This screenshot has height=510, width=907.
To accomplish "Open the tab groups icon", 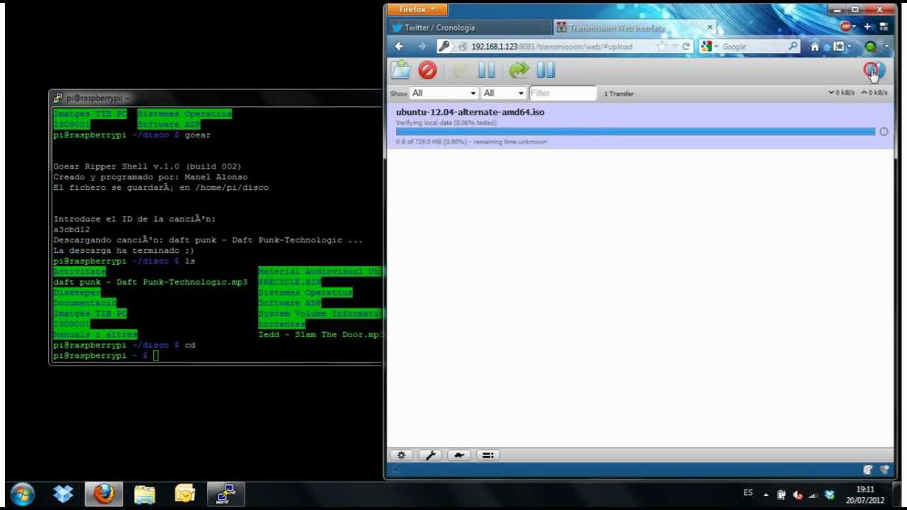I will (884, 27).
